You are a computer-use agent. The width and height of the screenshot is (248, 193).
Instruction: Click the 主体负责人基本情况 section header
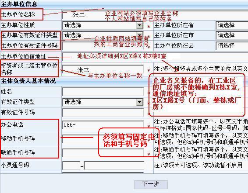pyautogui.click(x=28, y=81)
